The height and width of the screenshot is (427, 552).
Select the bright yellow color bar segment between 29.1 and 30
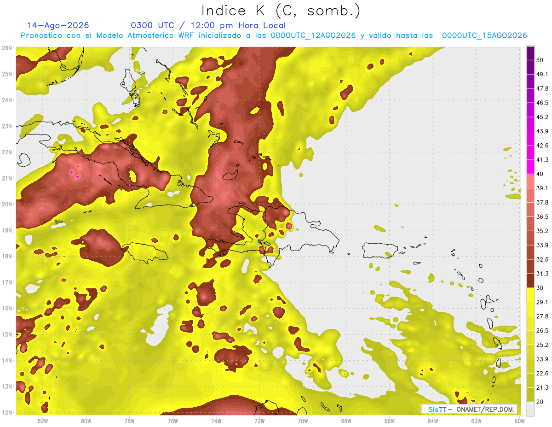(x=530, y=295)
